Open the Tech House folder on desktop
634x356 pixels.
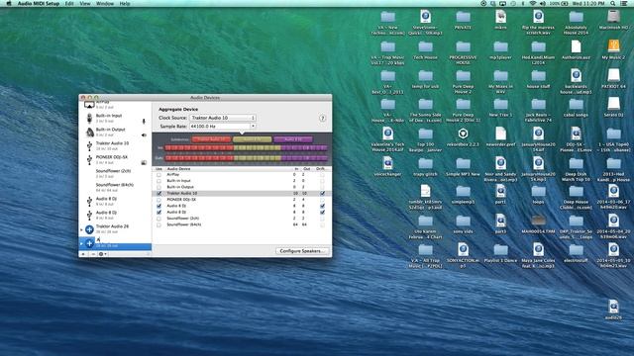click(x=425, y=46)
